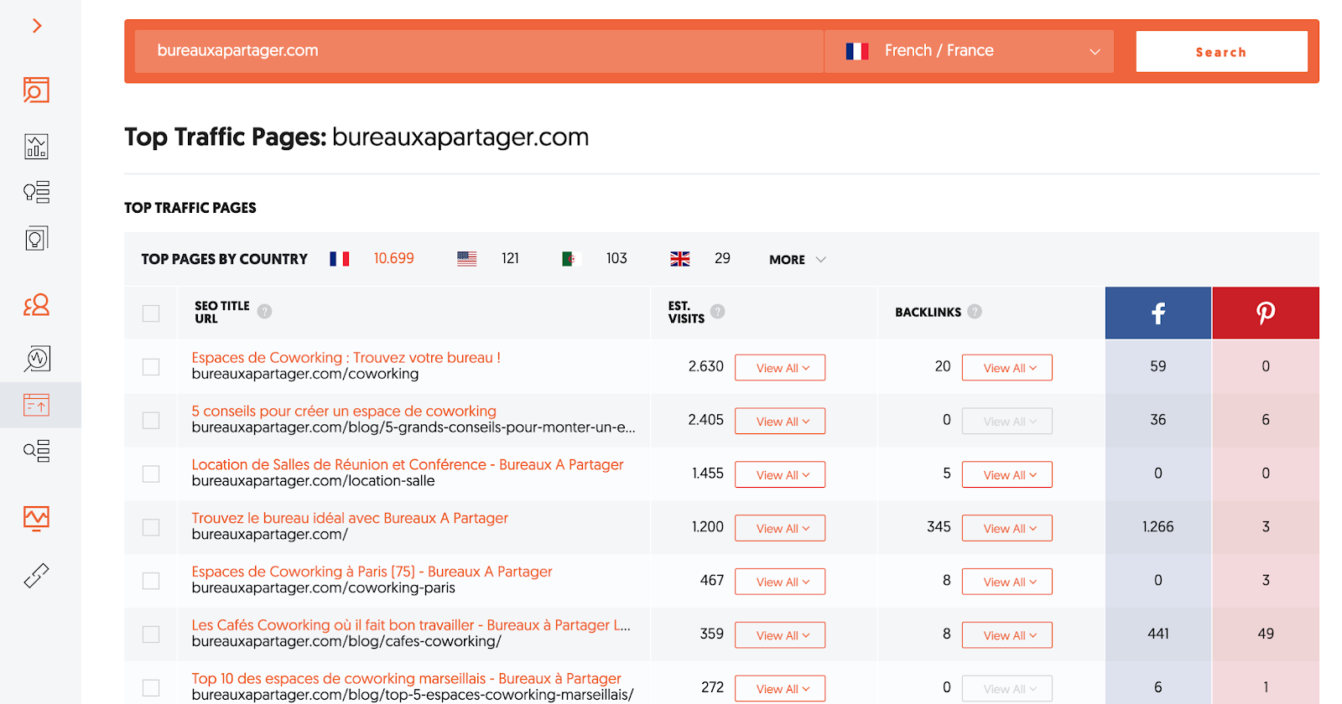Expand the sidebar with the arrow icon
Viewport: 1342px width, 704px height.
tap(37, 26)
